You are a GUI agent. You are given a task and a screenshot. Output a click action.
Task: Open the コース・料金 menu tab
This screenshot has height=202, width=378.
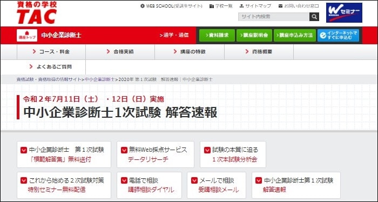pyautogui.click(x=51, y=52)
